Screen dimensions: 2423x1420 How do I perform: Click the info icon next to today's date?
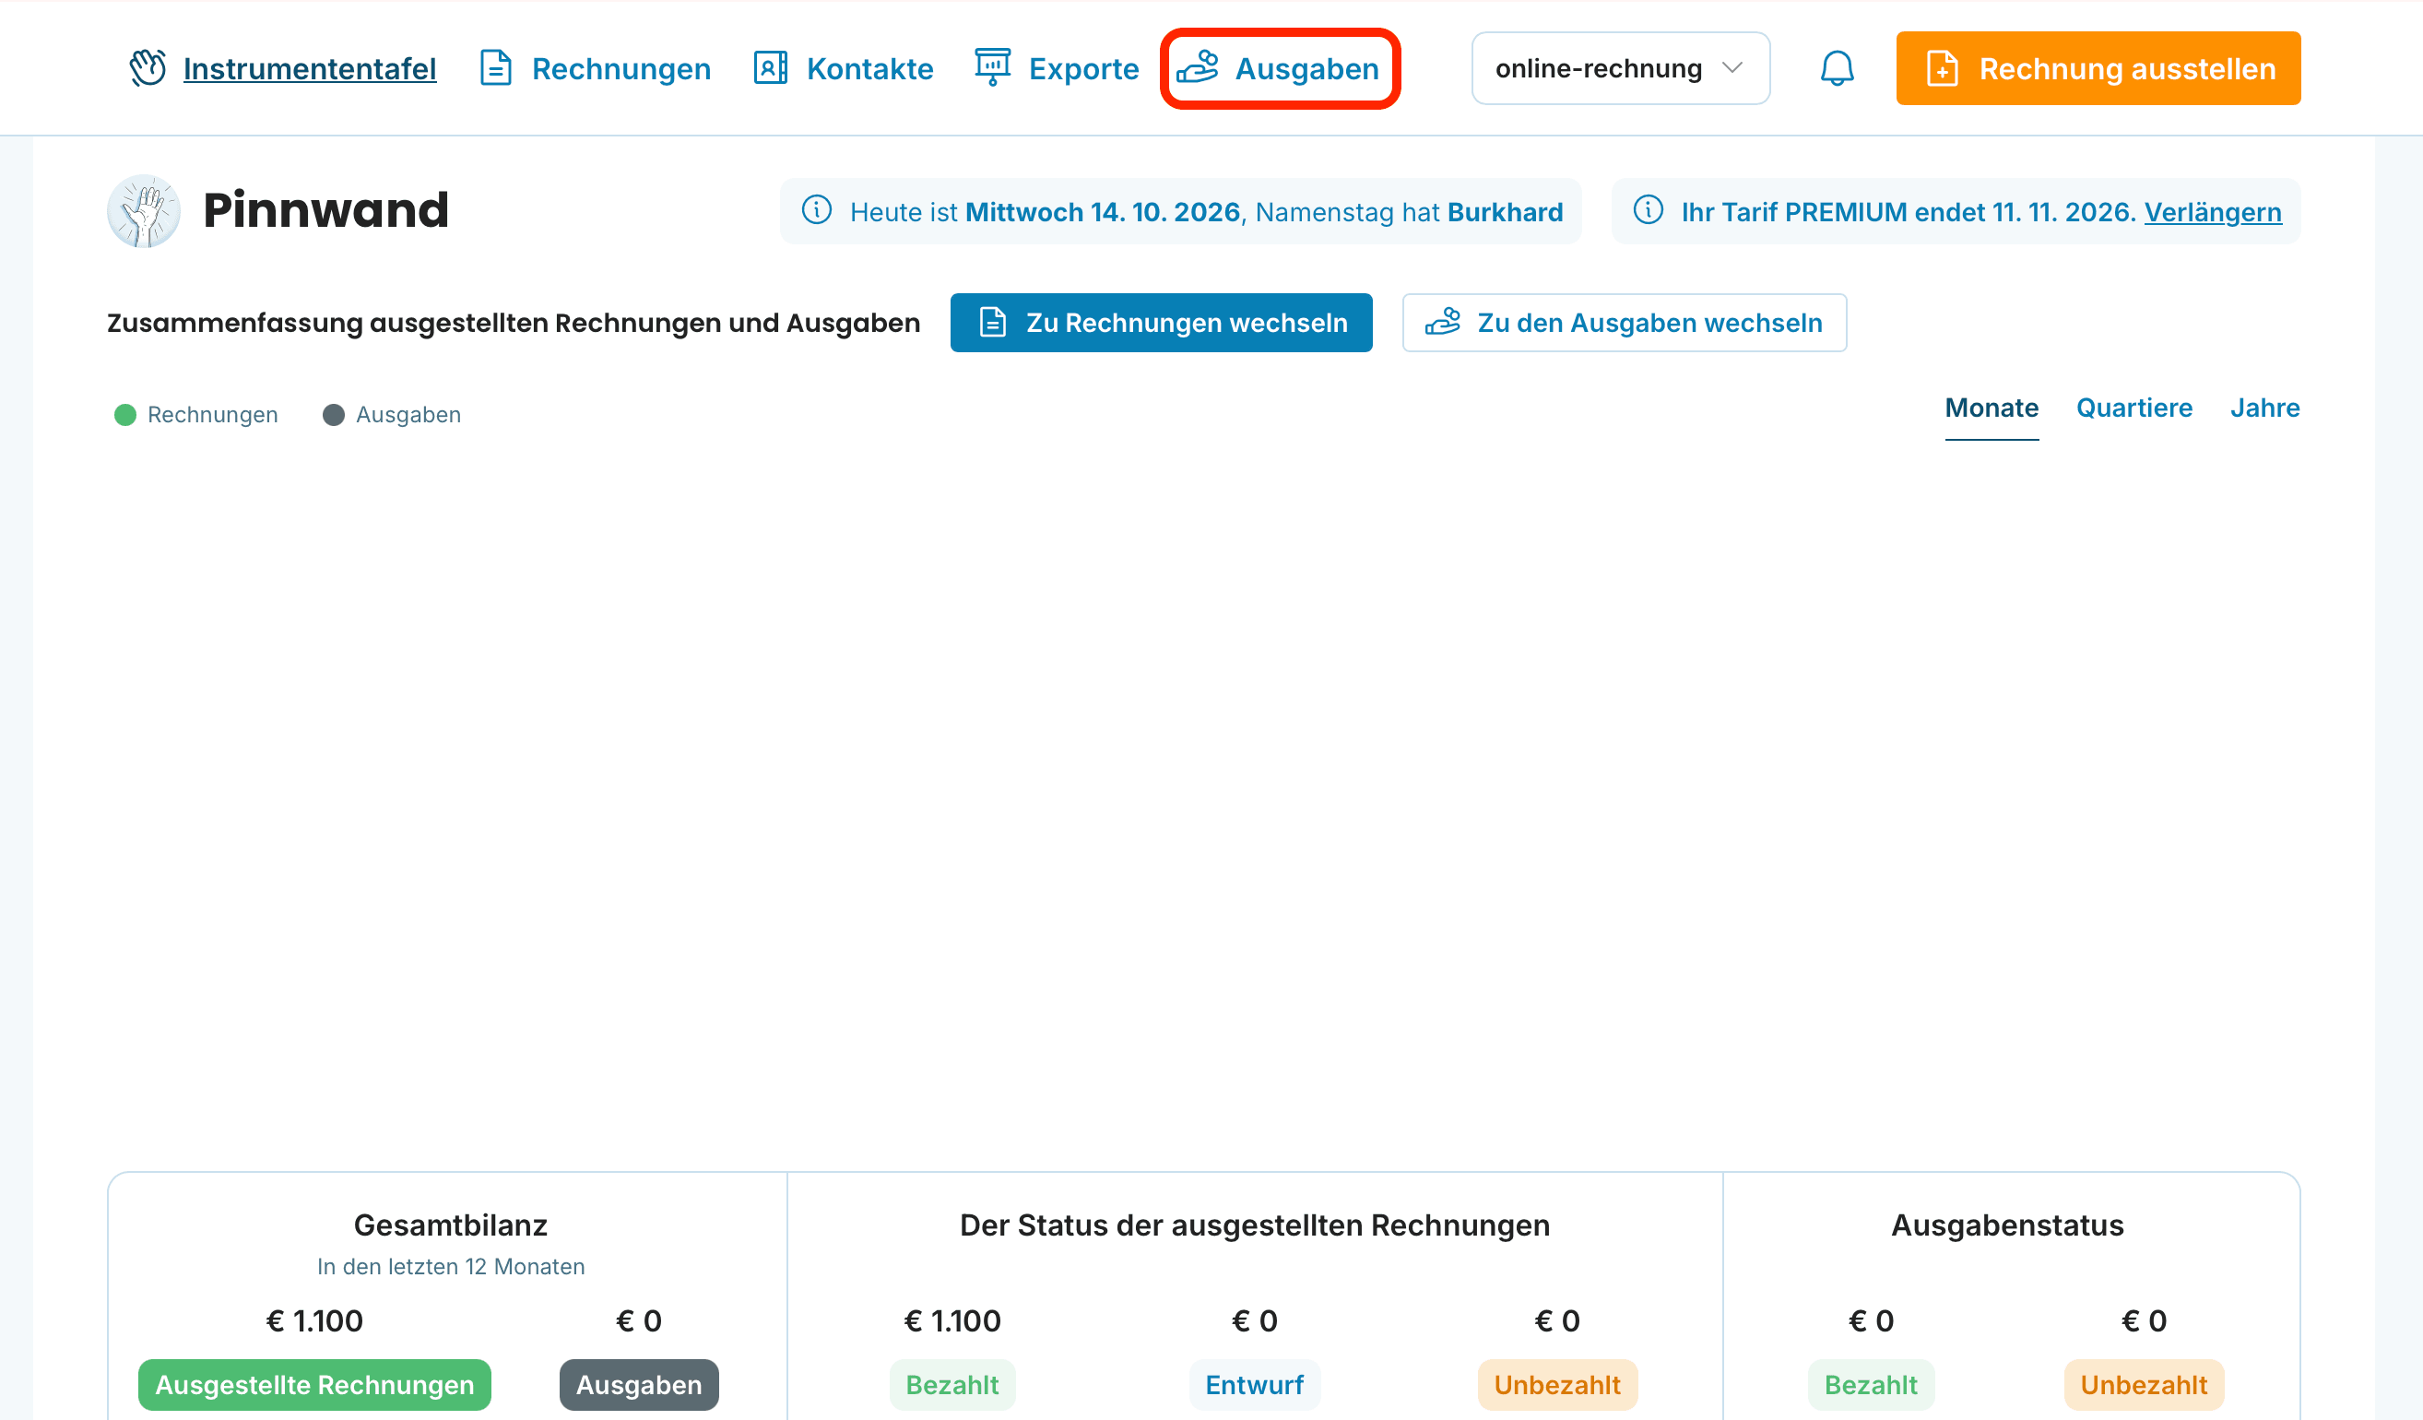click(816, 210)
